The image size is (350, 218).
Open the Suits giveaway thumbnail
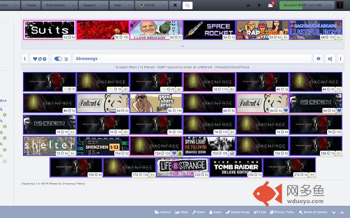pyautogui.click(x=50, y=30)
